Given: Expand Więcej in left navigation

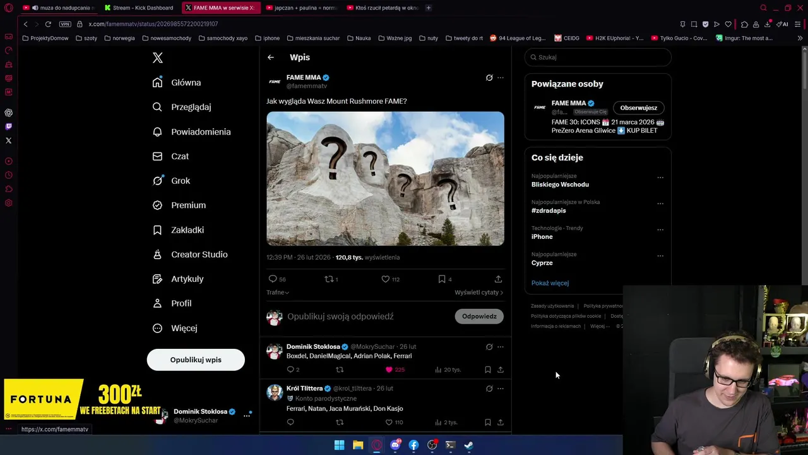Looking at the screenshot, I should (x=175, y=328).
